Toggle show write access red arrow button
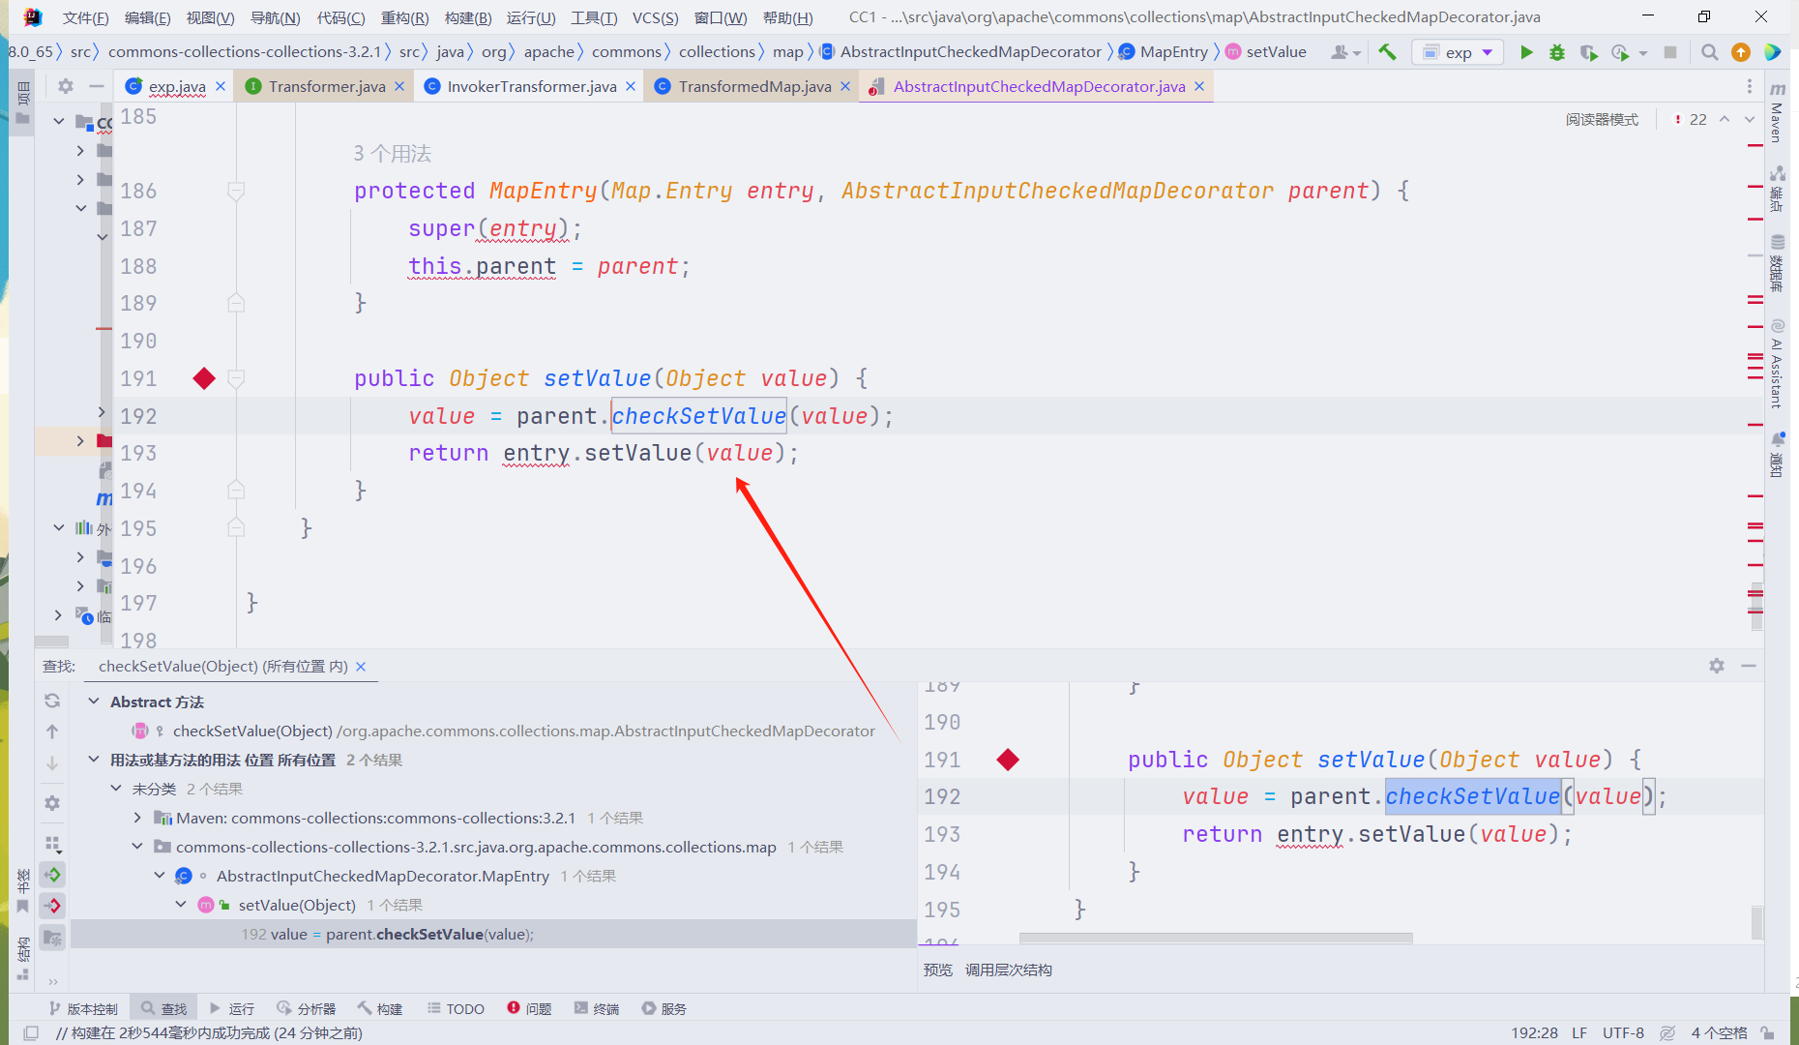 pyautogui.click(x=52, y=906)
